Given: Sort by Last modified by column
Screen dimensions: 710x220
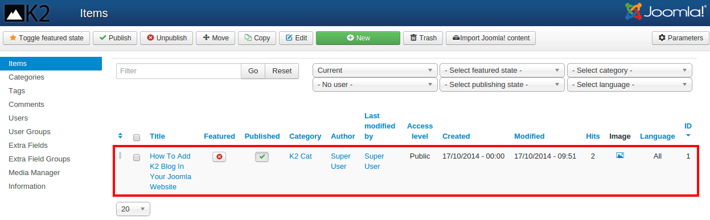Looking at the screenshot, I should coord(380,126).
